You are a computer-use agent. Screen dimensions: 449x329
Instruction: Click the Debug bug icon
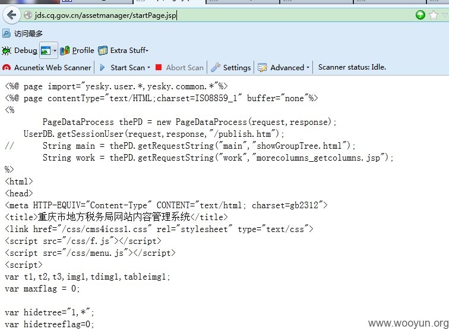[x=7, y=51]
